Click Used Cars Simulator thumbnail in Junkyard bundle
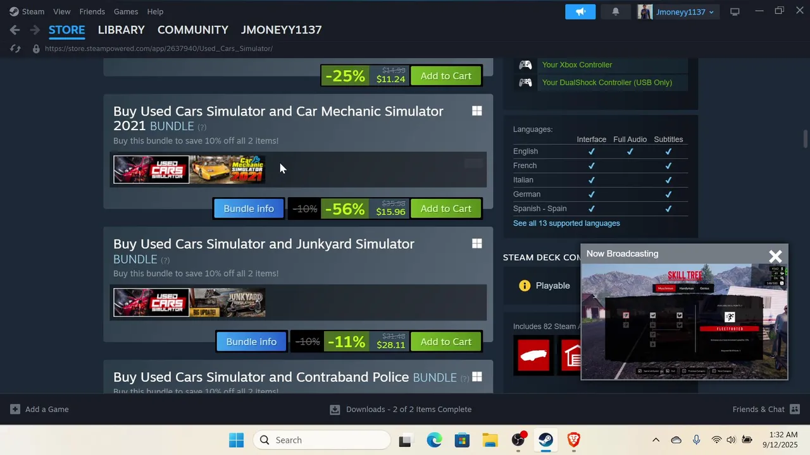Screen dimensions: 810x455 point(151,303)
